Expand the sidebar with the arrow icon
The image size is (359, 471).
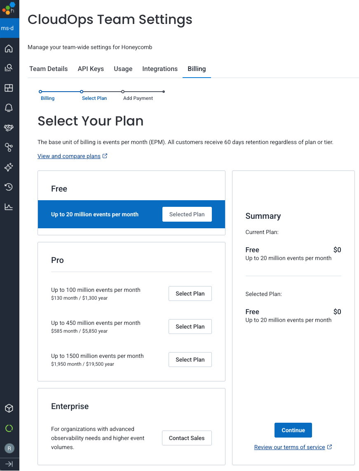pos(9,464)
